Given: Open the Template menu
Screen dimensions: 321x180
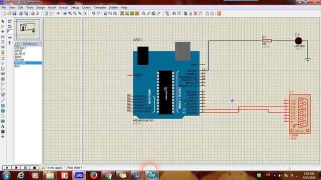Looking at the screenshot, I should point(100,7).
